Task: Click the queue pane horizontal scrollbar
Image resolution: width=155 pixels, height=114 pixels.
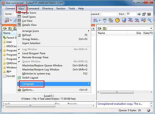Action: (30, 106)
